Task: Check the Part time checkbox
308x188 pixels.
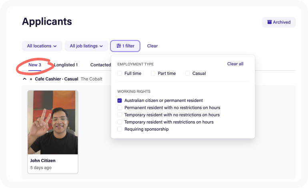Action: point(153,73)
